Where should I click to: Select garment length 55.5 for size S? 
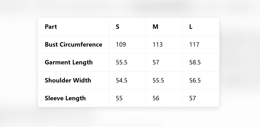pos(122,62)
